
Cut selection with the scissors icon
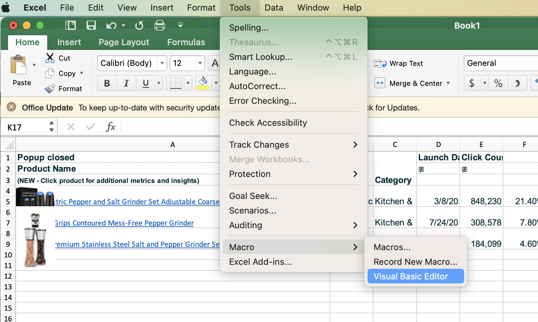(x=50, y=58)
